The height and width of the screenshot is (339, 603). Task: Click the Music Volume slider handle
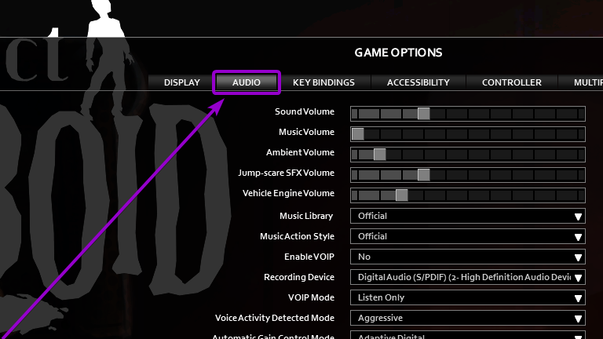[x=358, y=133]
